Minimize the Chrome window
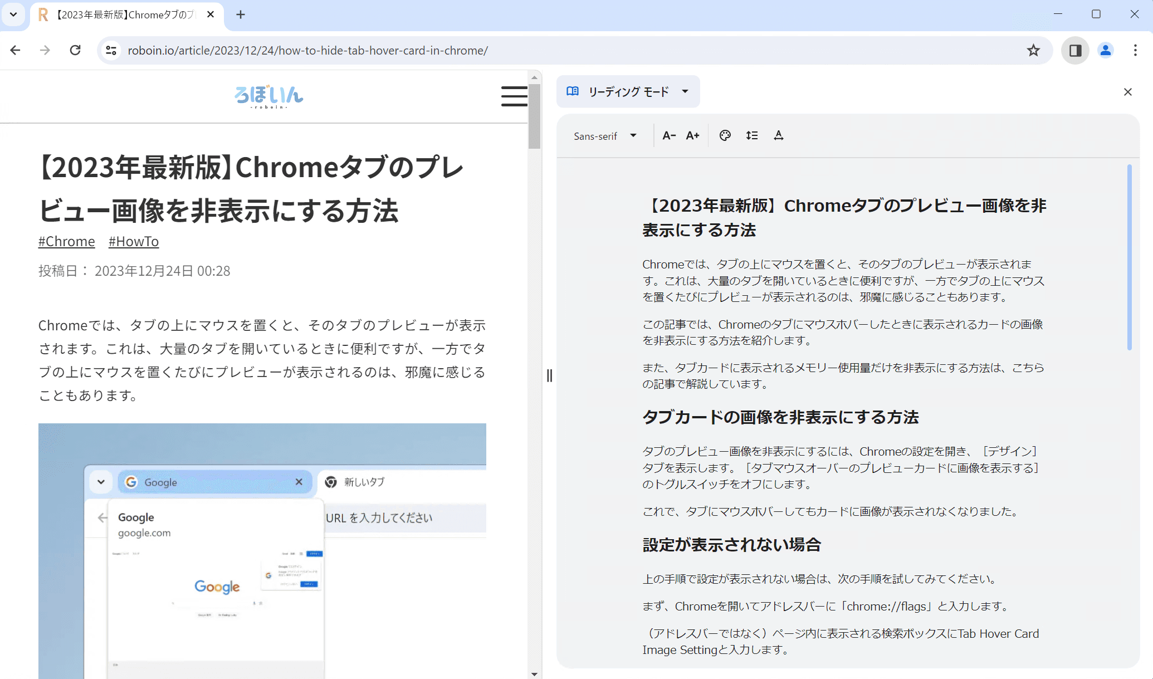The image size is (1153, 679). click(x=1058, y=14)
